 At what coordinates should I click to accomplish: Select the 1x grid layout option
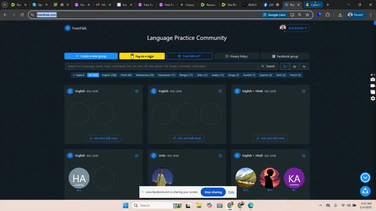tap(304, 67)
